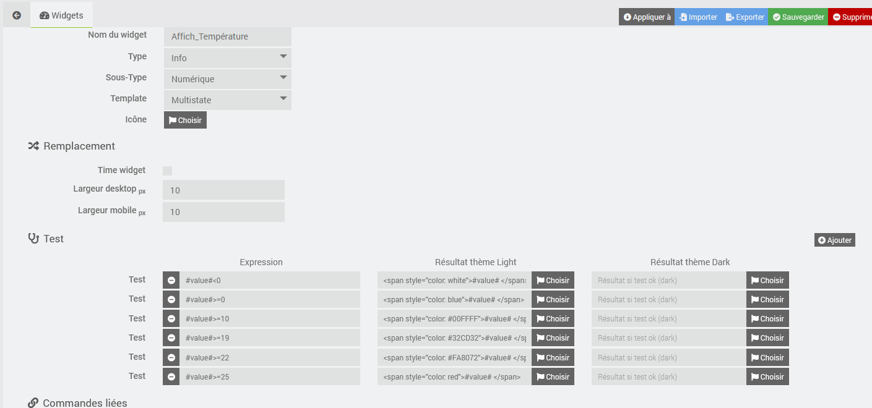Click the Importer button

pyautogui.click(x=698, y=17)
